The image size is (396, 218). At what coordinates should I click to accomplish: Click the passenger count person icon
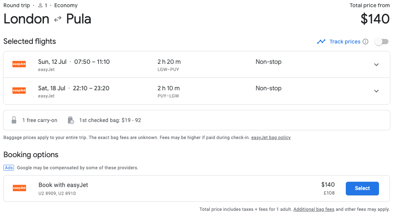click(40, 6)
